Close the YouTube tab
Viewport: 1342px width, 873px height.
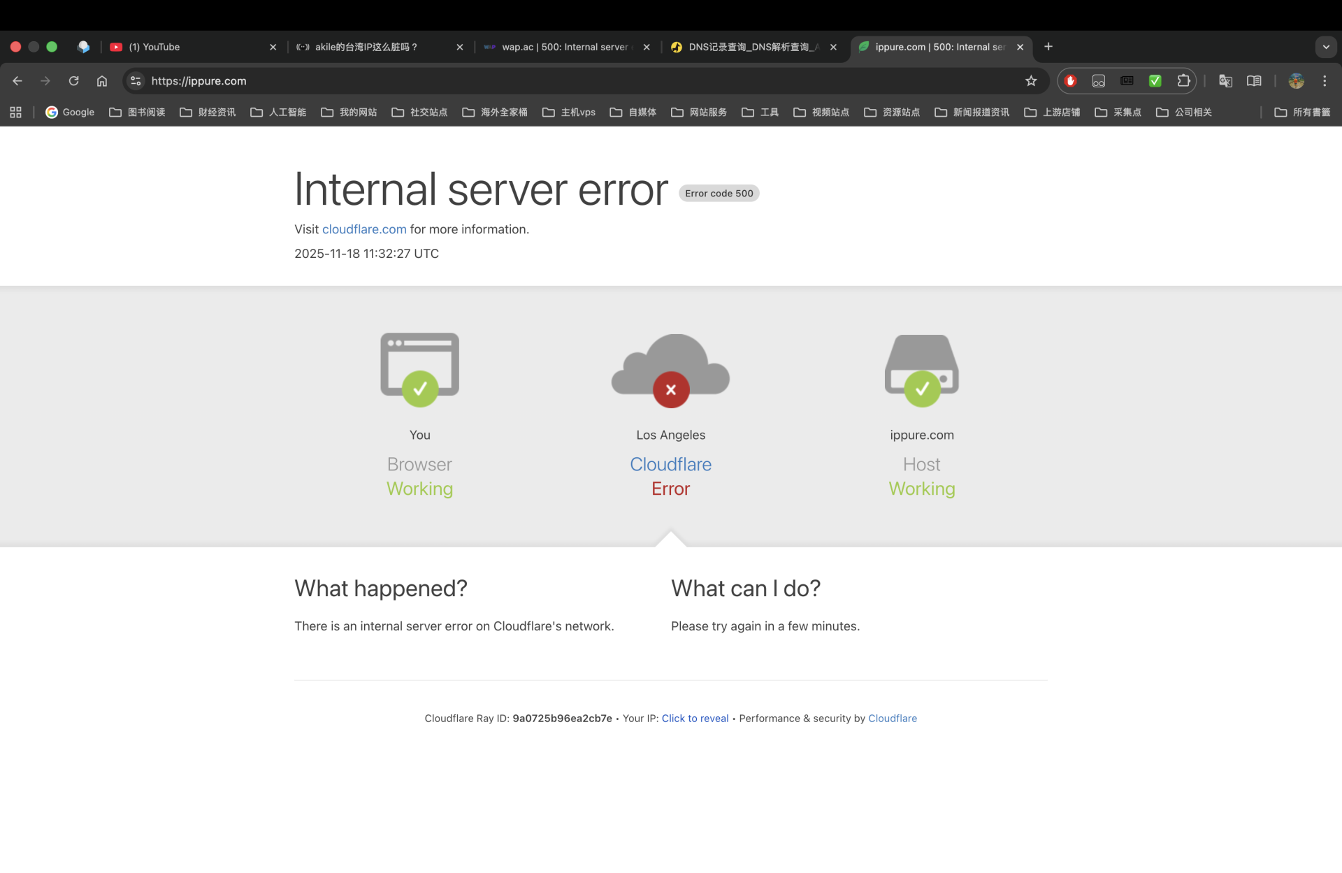(x=273, y=47)
